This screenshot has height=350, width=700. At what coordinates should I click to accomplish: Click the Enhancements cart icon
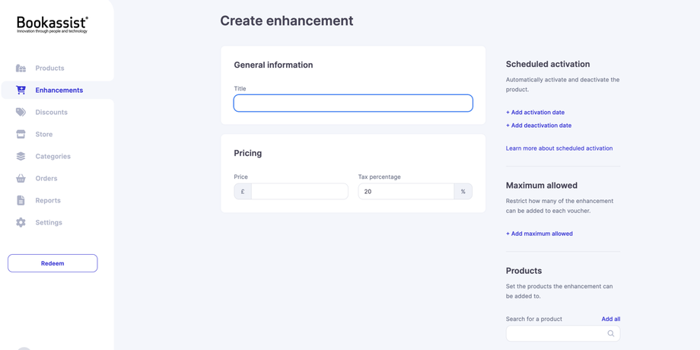pyautogui.click(x=21, y=90)
